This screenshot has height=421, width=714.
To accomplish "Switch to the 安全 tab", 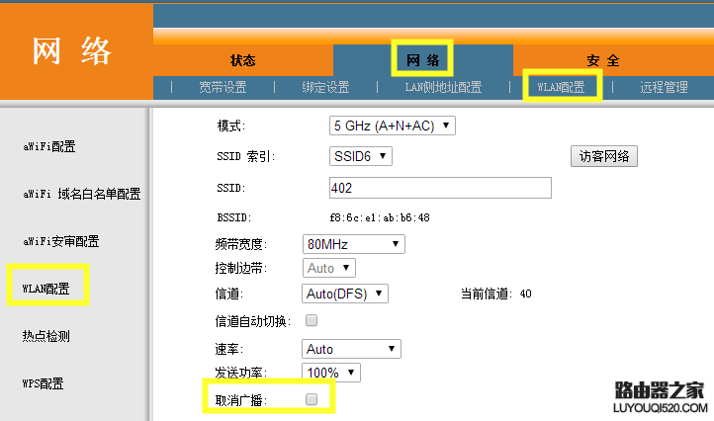I will [x=603, y=60].
